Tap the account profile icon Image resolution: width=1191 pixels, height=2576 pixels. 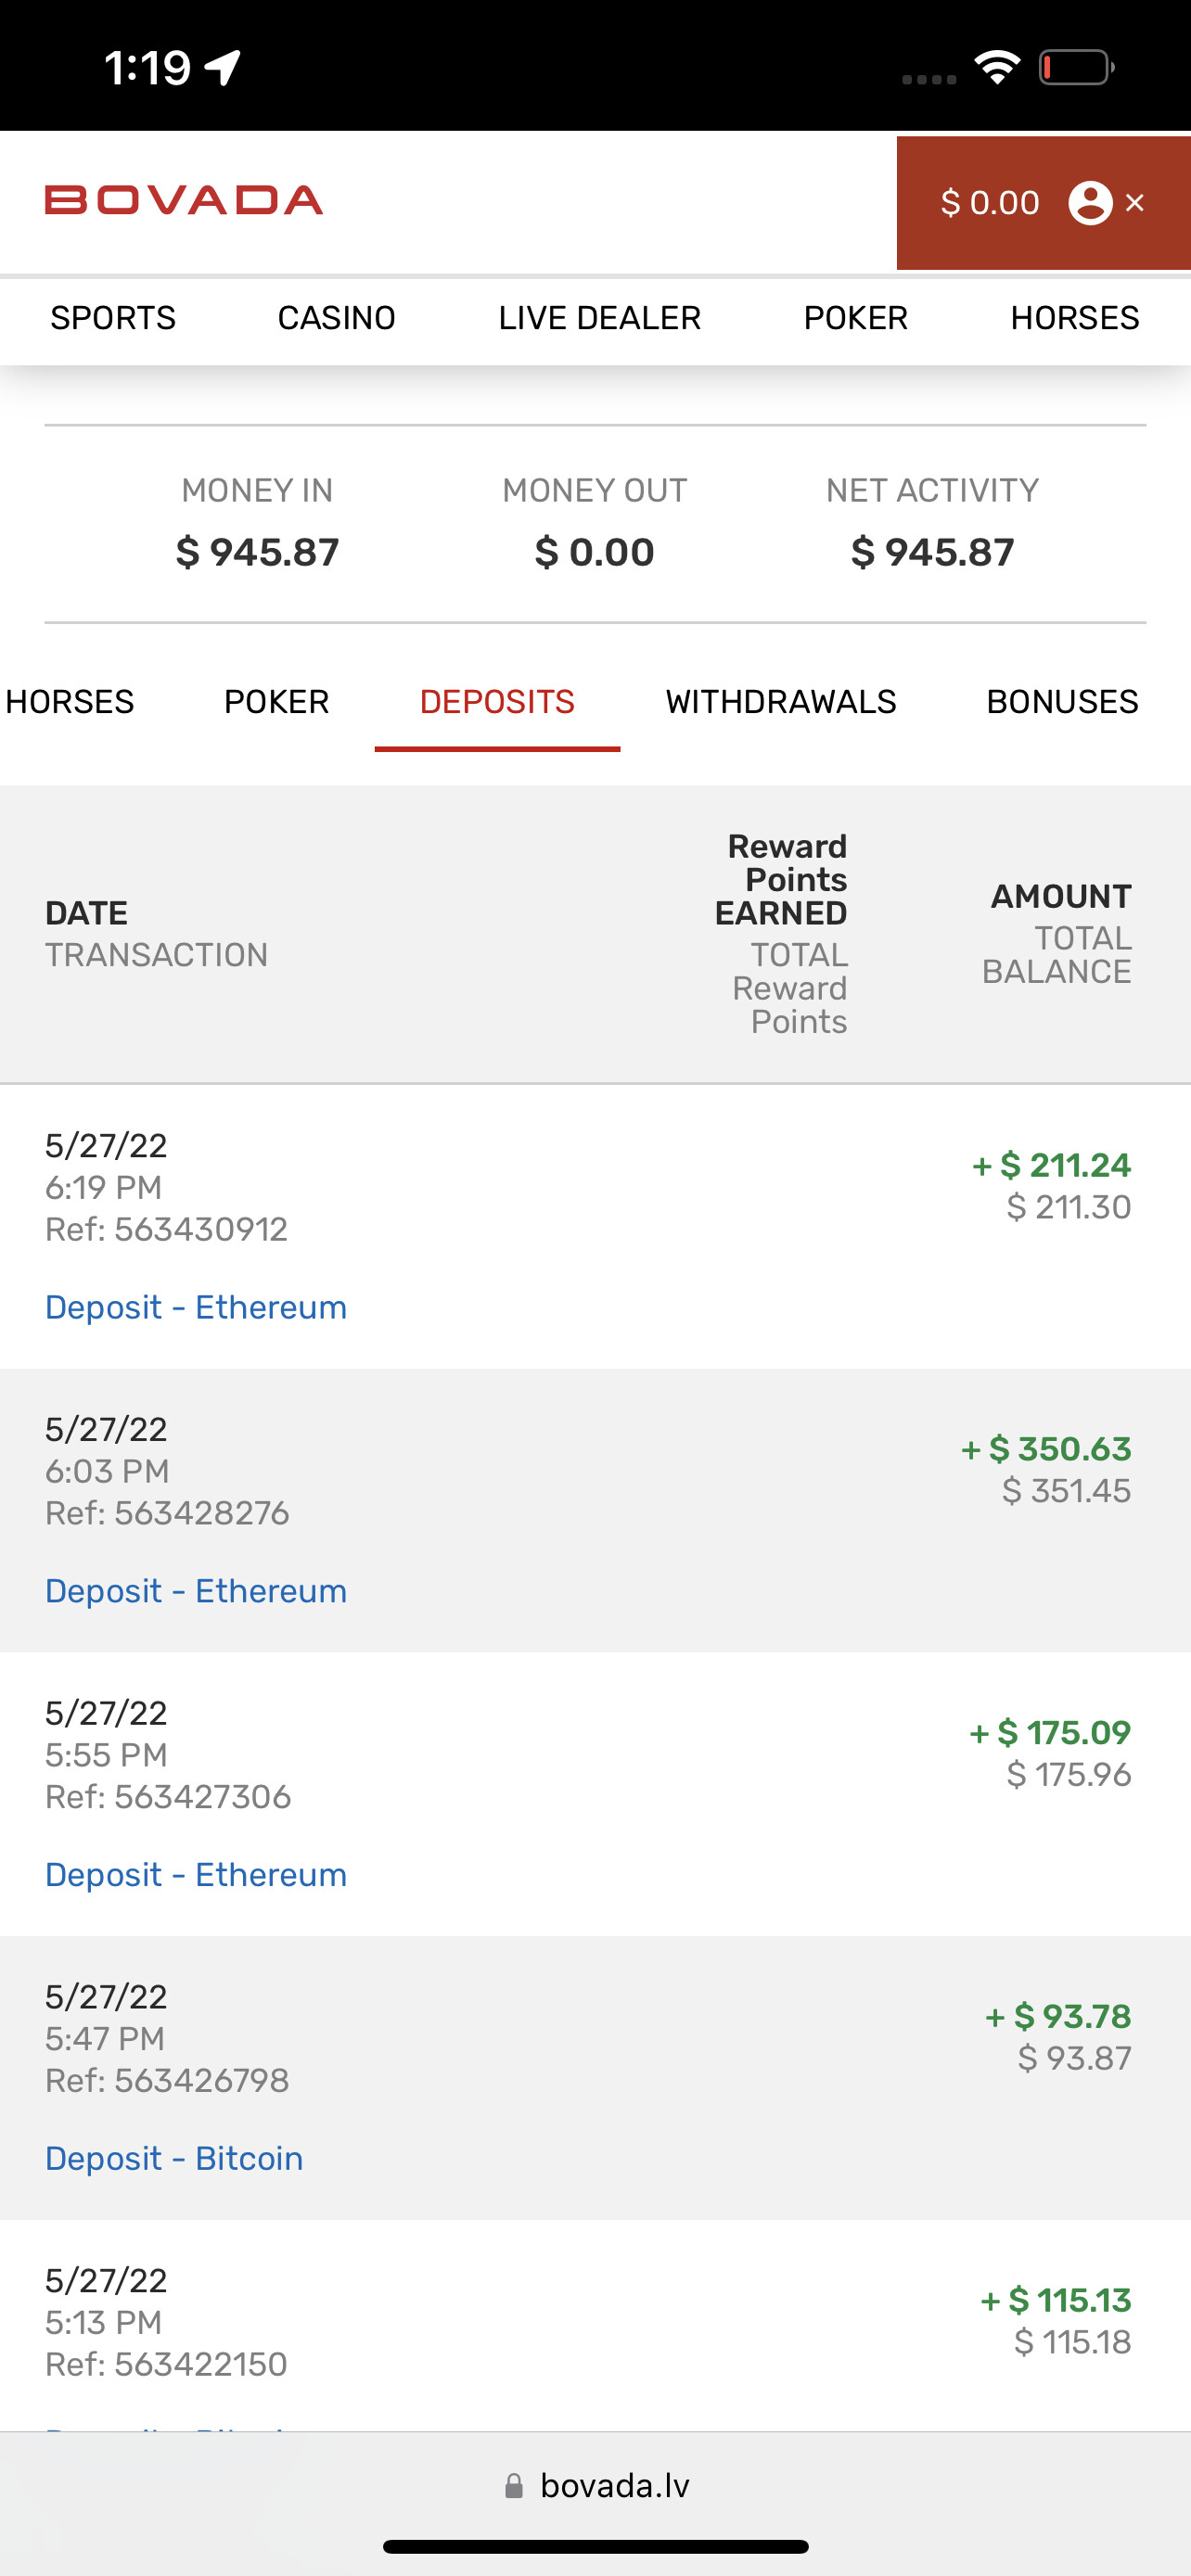pyautogui.click(x=1090, y=203)
